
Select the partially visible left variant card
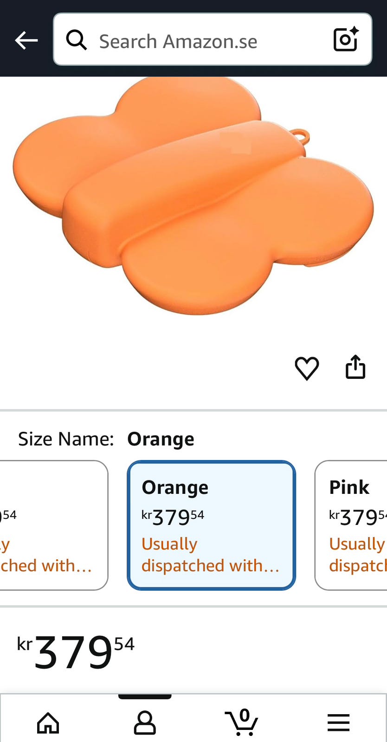coord(52,525)
